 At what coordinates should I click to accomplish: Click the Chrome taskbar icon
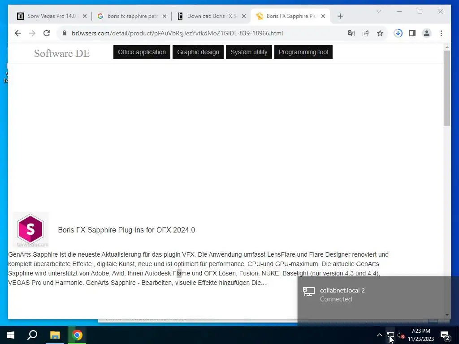pos(77,335)
